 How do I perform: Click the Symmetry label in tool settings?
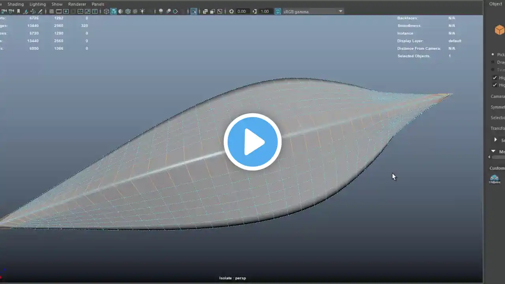click(x=498, y=107)
